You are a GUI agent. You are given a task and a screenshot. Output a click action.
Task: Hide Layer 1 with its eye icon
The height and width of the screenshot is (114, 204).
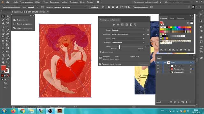pos(158,63)
